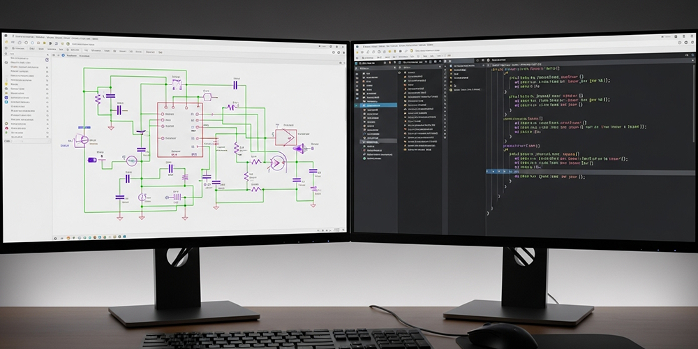The image size is (698, 349).
Task: Expand the top item in second IDE tree panel
Action: tap(406, 70)
